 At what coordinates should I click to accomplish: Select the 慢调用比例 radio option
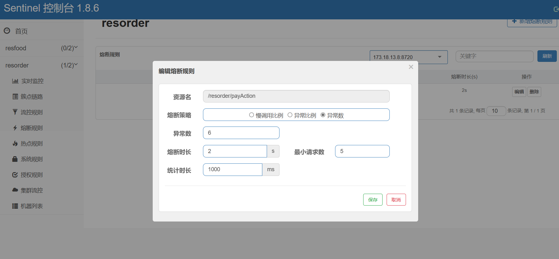pyautogui.click(x=251, y=115)
